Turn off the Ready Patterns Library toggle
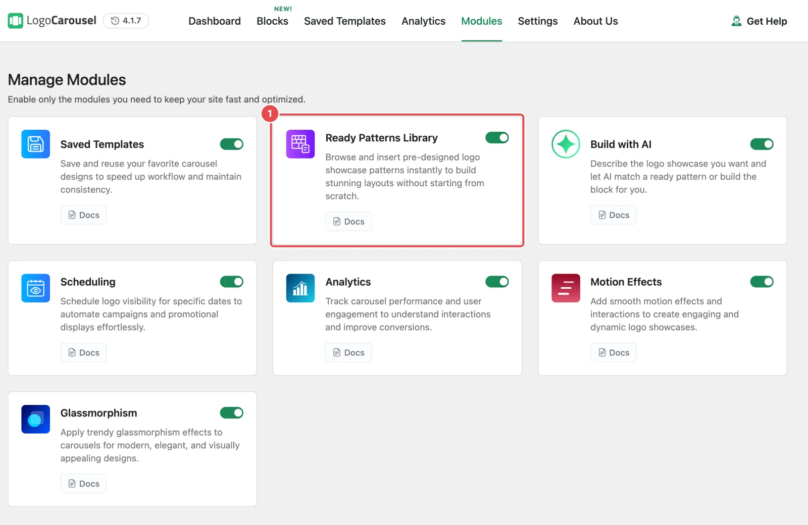This screenshot has width=808, height=525. click(497, 138)
